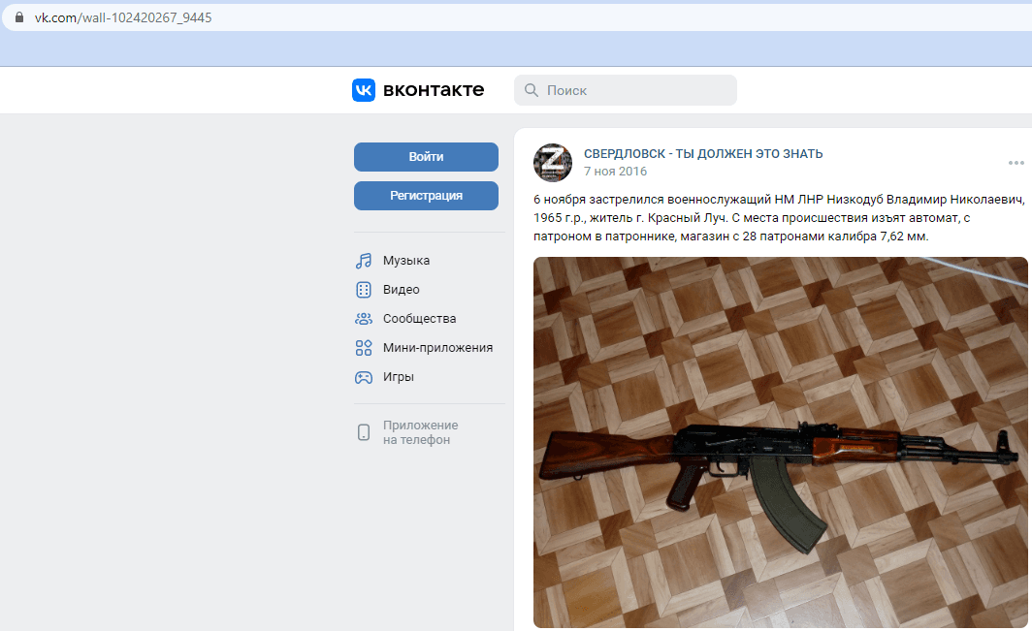Open the Музыка menu item
Viewport: 1032px width, 631px height.
click(406, 261)
